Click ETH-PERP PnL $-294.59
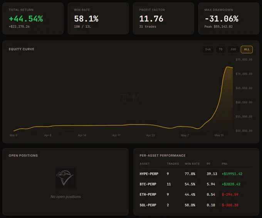 (230, 195)
